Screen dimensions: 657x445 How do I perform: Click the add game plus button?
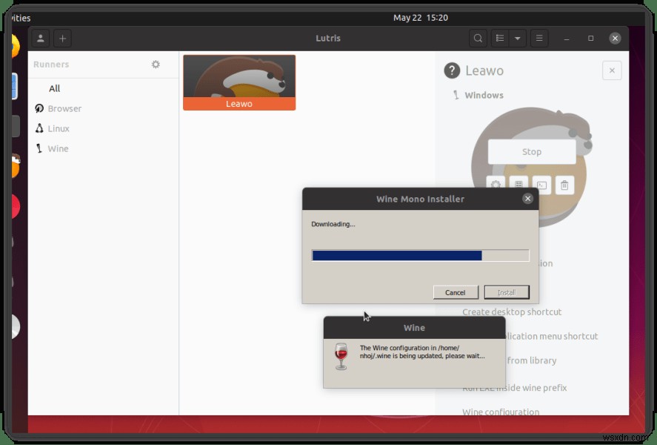62,38
